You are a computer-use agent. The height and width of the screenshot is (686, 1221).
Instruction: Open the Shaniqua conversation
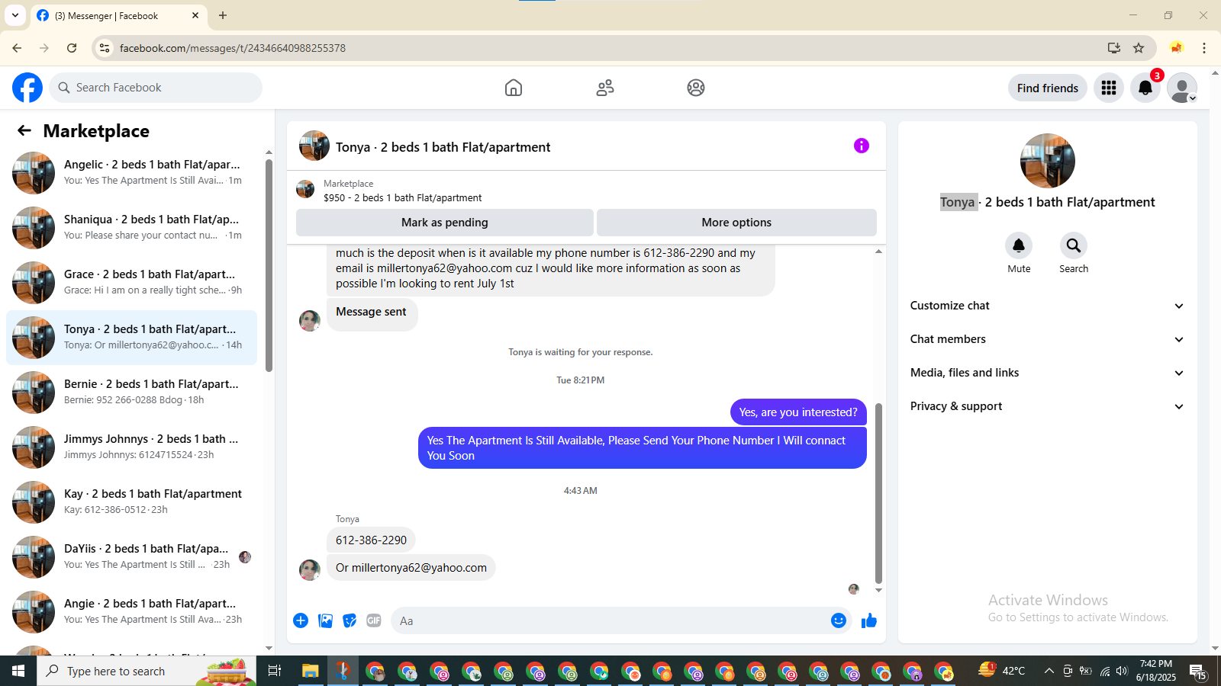pyautogui.click(x=131, y=227)
